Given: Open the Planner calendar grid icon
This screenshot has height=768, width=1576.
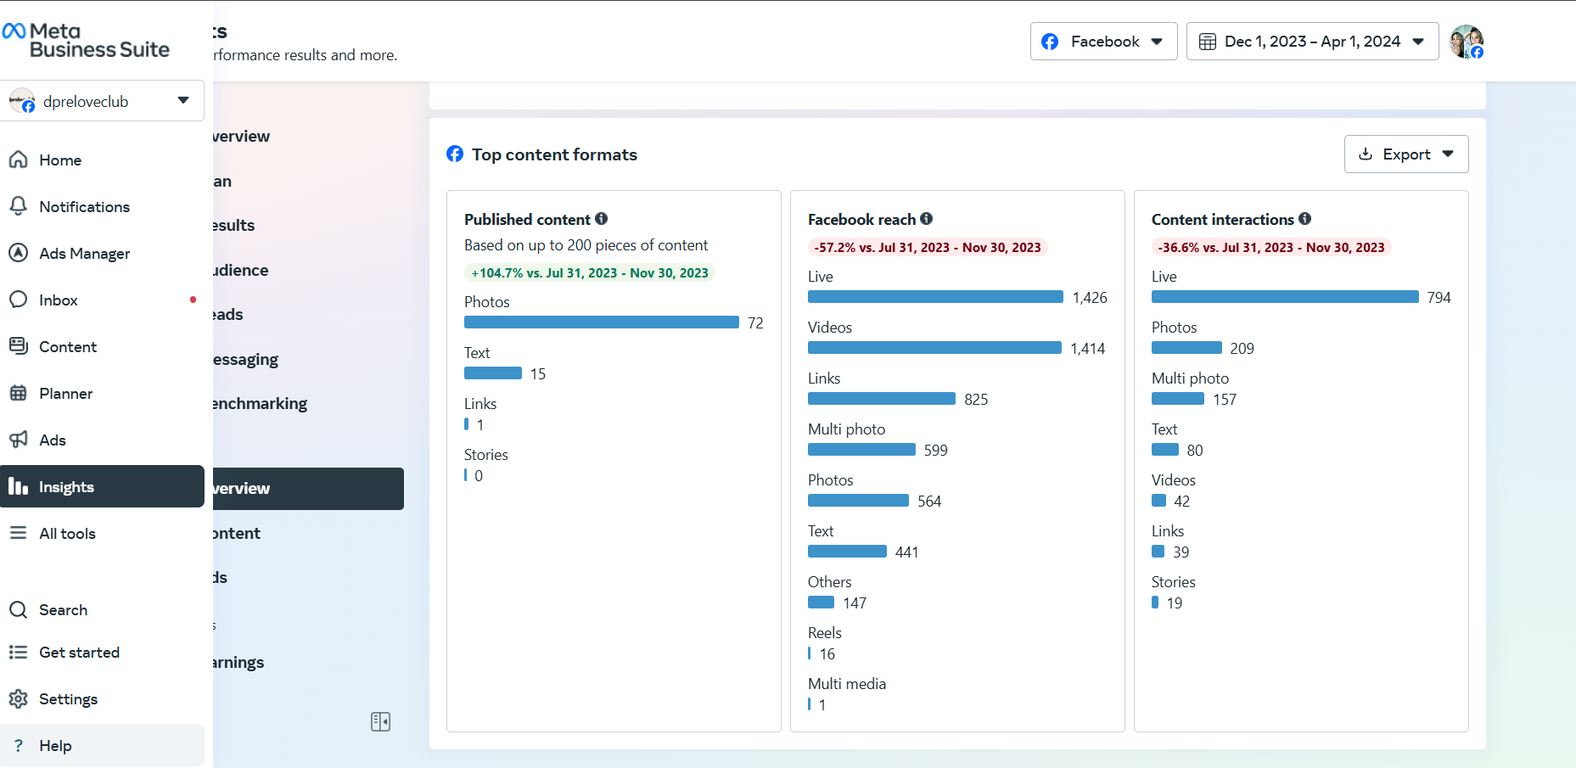Looking at the screenshot, I should tap(18, 393).
